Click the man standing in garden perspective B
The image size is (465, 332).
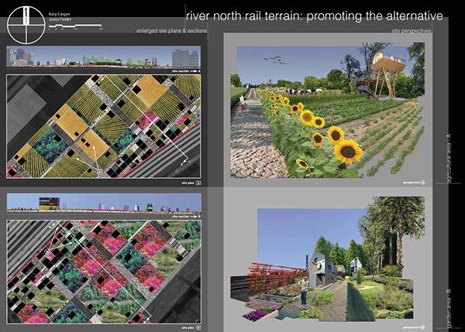click(303, 291)
